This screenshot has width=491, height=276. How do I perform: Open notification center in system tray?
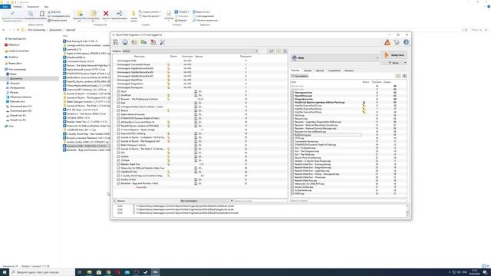tap(485, 272)
